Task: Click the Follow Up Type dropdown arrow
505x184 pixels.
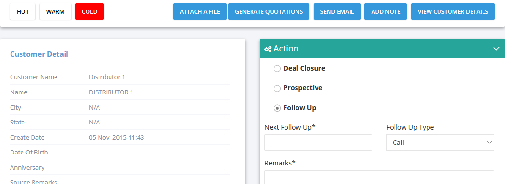Action: (x=490, y=142)
